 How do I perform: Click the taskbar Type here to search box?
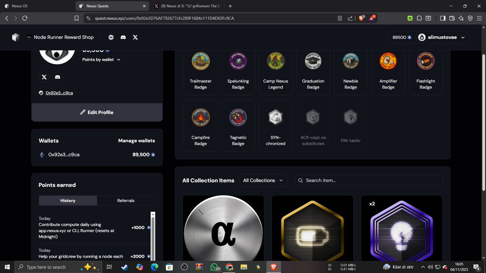pos(59,267)
